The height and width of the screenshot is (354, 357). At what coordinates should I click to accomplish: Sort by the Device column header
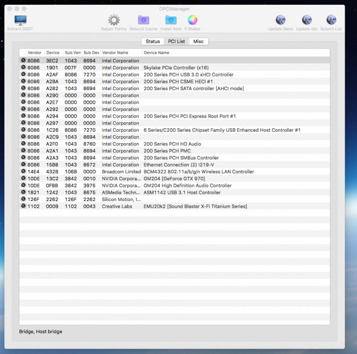pyautogui.click(x=53, y=52)
